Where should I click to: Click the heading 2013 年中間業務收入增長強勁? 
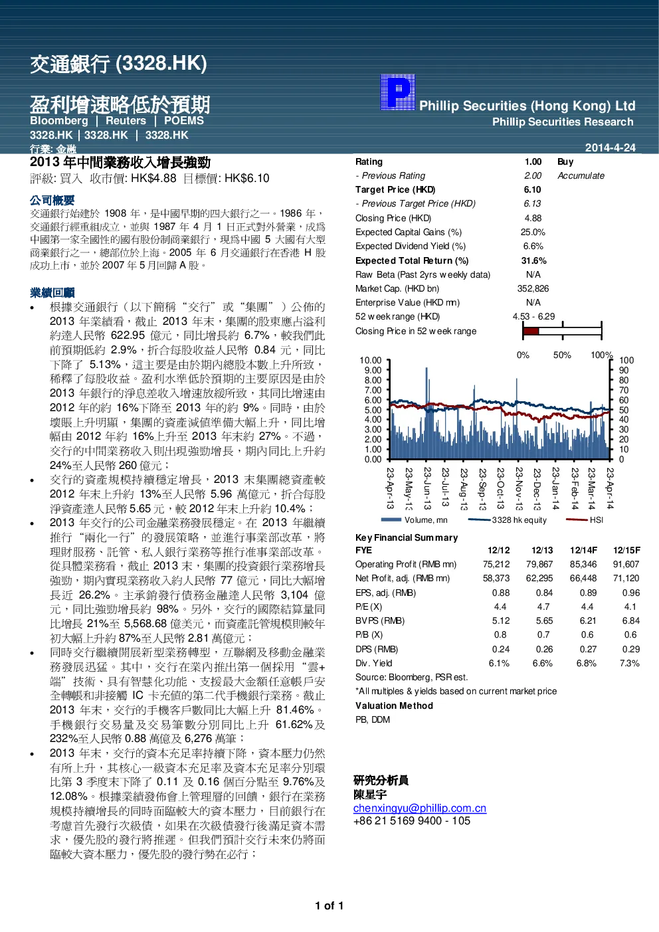[x=120, y=162]
